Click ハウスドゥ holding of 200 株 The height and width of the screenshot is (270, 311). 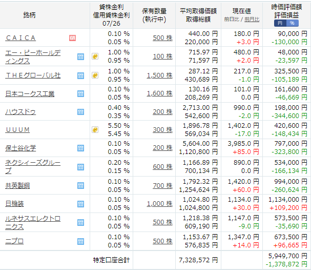(x=162, y=112)
